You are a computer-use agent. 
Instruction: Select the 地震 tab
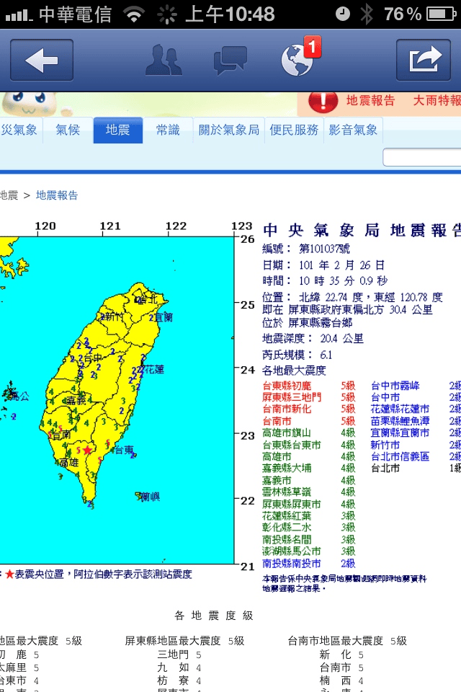pyautogui.click(x=117, y=130)
